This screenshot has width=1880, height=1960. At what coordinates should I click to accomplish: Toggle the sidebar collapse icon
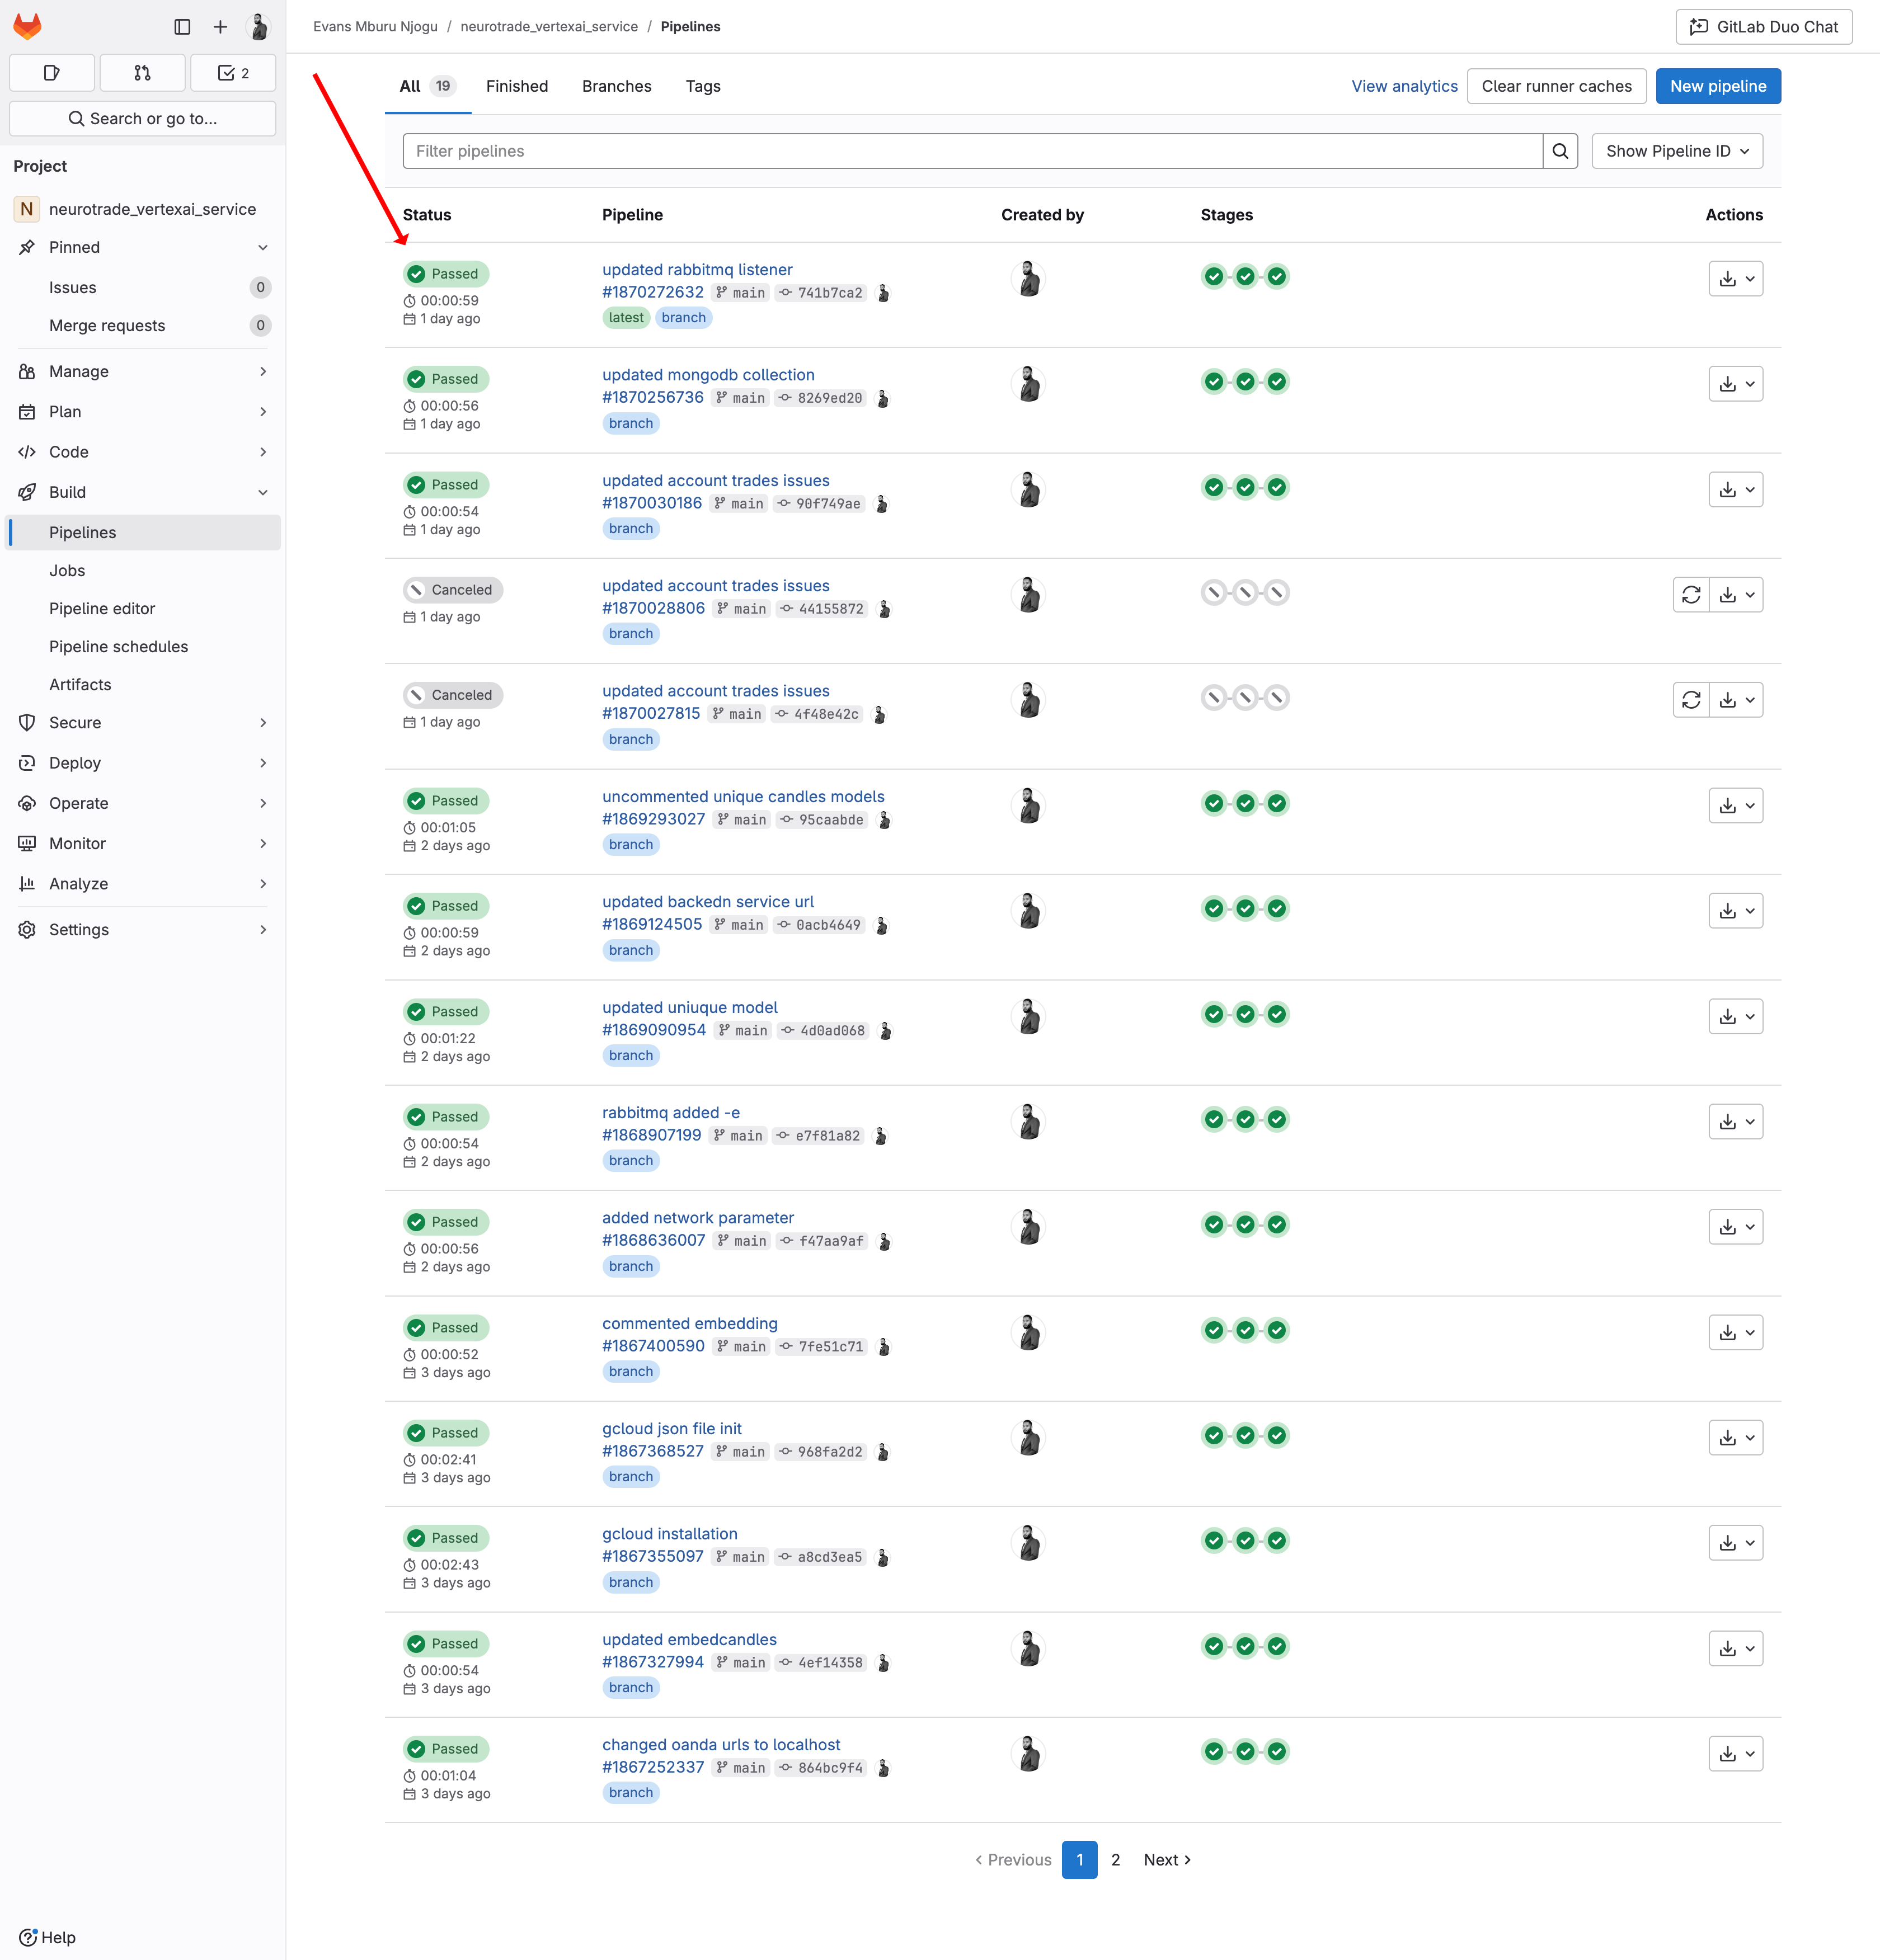click(182, 27)
